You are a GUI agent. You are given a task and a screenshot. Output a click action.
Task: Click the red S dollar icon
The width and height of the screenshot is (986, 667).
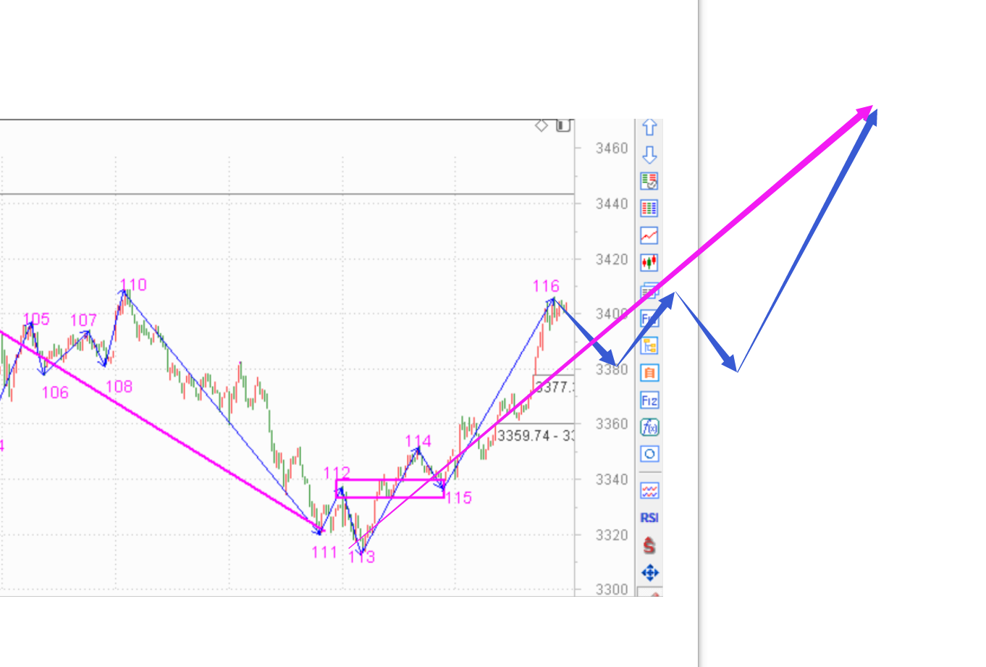pyautogui.click(x=649, y=545)
